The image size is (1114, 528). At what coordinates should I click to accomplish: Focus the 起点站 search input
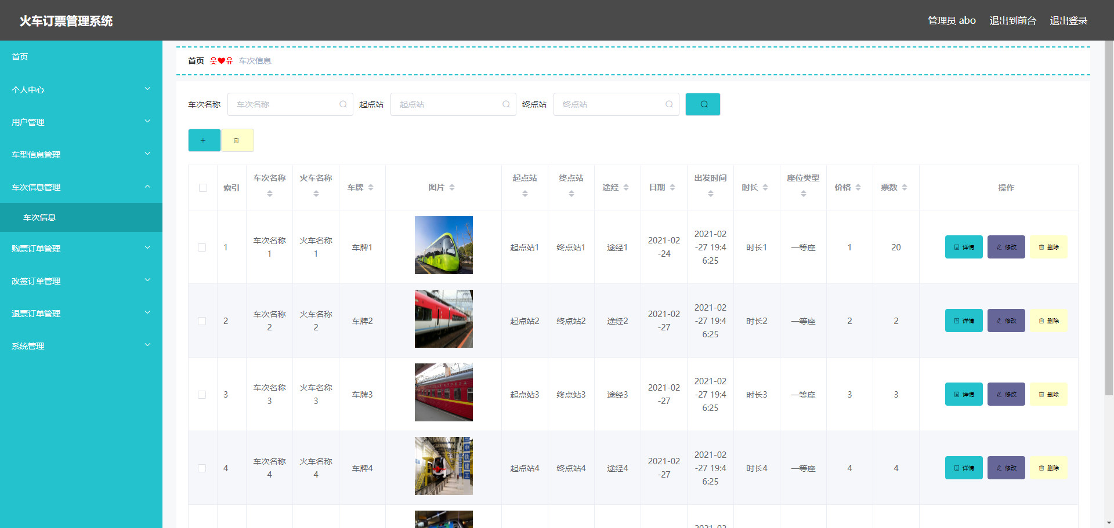coord(453,104)
